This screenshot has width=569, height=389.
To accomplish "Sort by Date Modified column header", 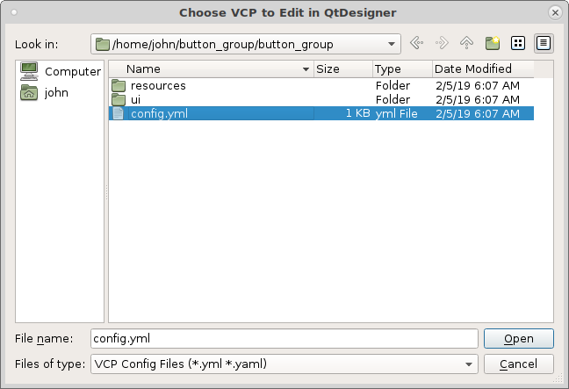I will pyautogui.click(x=483, y=69).
